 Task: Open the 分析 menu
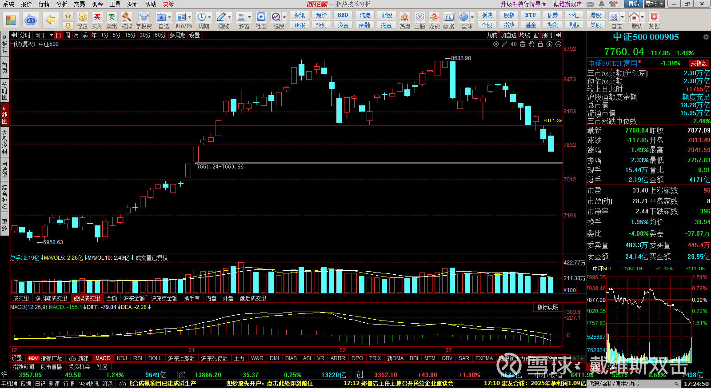pos(62,4)
